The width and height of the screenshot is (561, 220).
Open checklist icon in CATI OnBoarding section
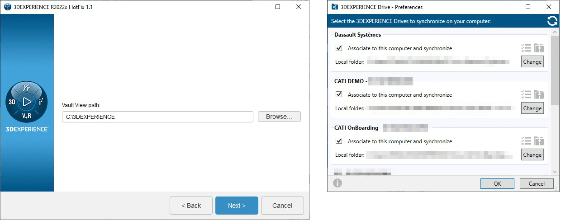(526, 141)
